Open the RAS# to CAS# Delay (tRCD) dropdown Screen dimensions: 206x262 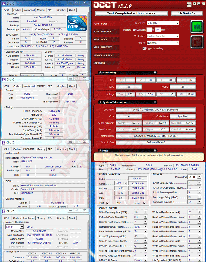[x=199, y=188]
